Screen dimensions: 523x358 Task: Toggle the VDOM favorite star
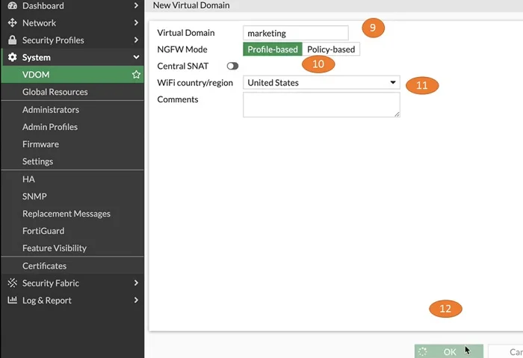pyautogui.click(x=136, y=75)
